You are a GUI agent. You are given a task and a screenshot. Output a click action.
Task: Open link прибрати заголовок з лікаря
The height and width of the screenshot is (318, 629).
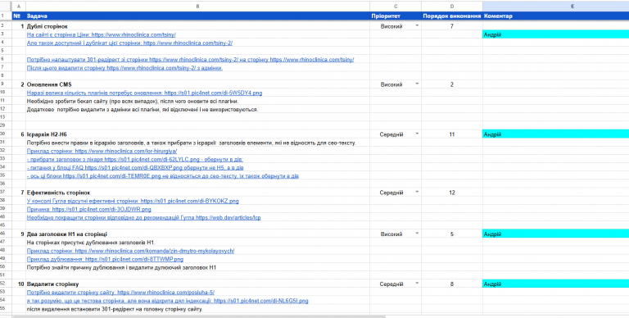135,159
